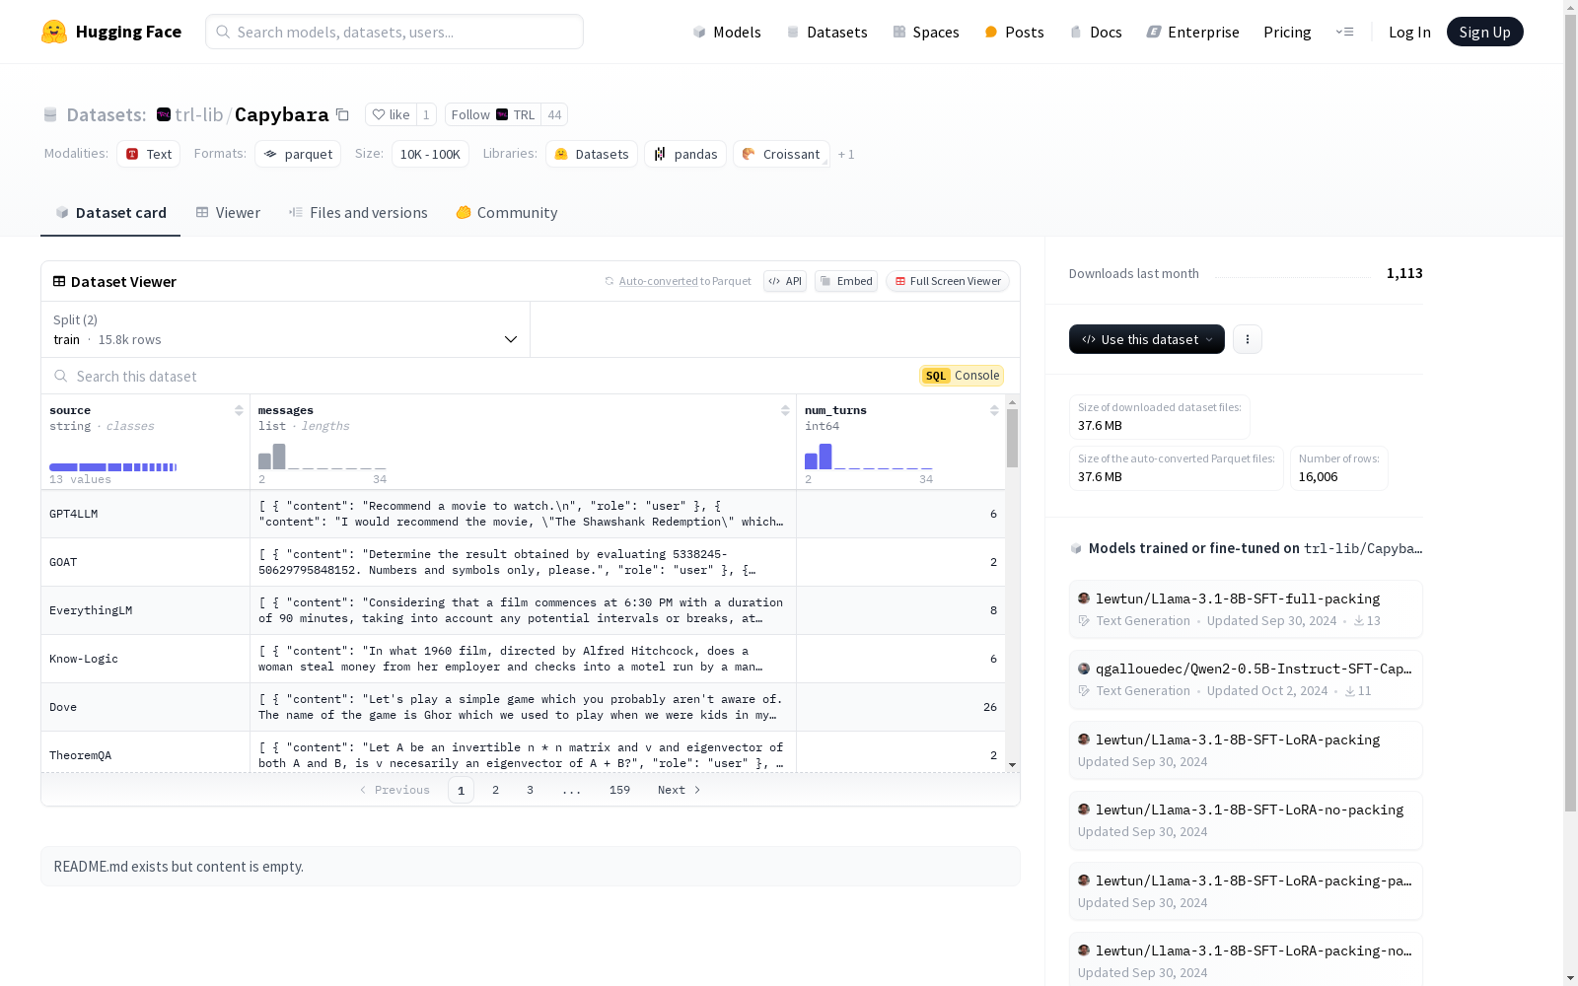Open the Docs menu item
The width and height of the screenshot is (1578, 986).
[1096, 32]
